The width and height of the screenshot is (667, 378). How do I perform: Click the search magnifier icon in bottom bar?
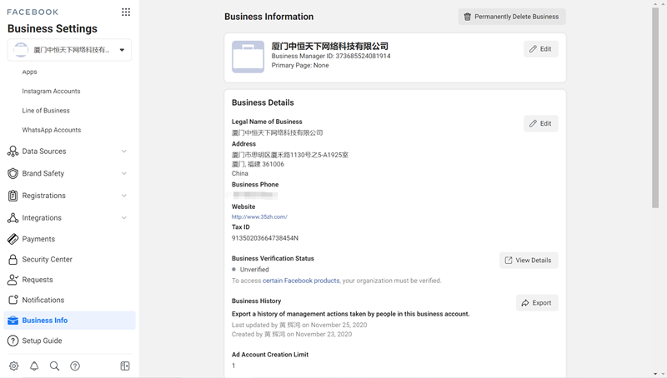tap(54, 366)
